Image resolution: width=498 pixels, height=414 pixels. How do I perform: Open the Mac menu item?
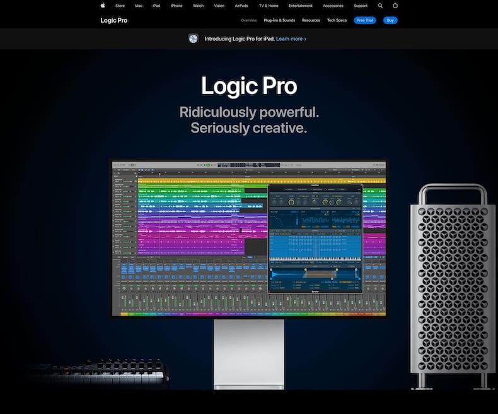[x=139, y=6]
